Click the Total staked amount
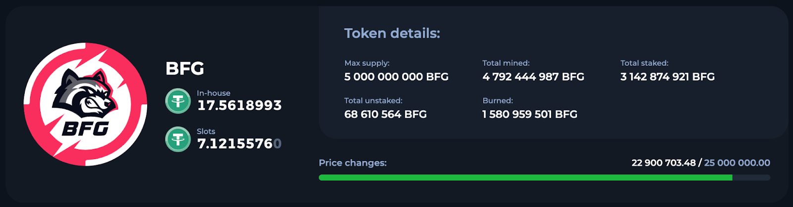793x207 pixels. [667, 77]
